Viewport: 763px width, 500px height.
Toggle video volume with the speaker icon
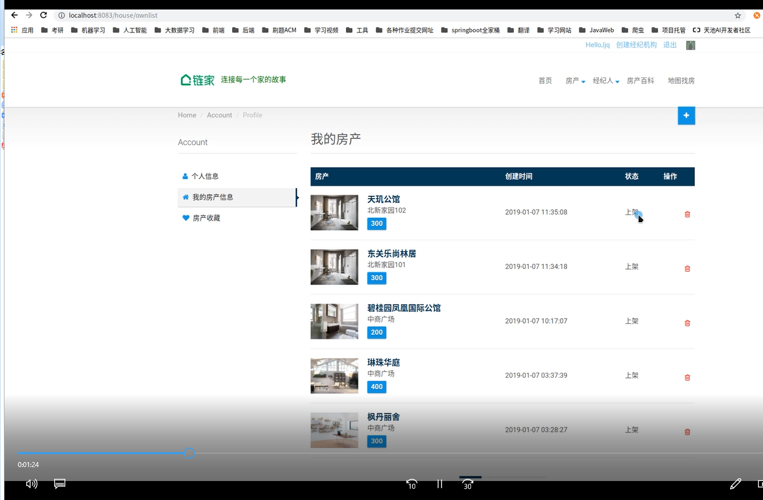tap(32, 484)
